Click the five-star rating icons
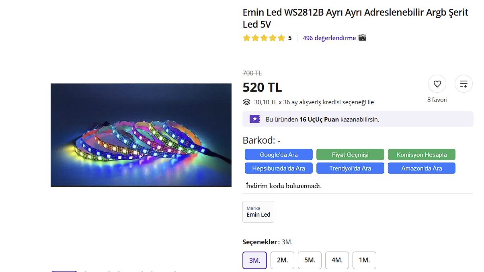 pos(264,38)
